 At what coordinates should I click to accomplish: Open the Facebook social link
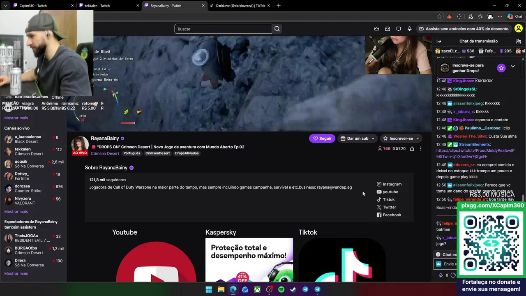coord(389,215)
